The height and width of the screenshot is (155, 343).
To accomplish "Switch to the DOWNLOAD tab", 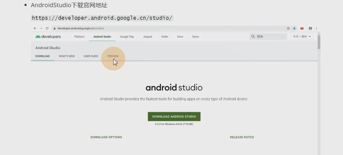I will (x=42, y=56).
